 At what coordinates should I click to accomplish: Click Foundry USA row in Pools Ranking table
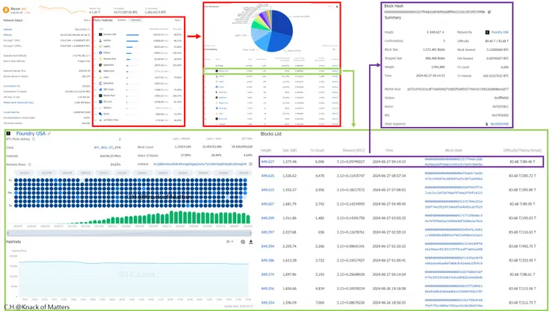tap(271, 71)
